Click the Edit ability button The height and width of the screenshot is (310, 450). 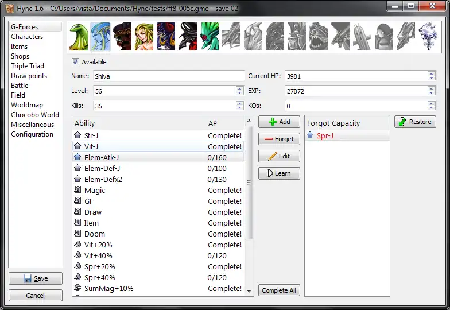pos(279,156)
